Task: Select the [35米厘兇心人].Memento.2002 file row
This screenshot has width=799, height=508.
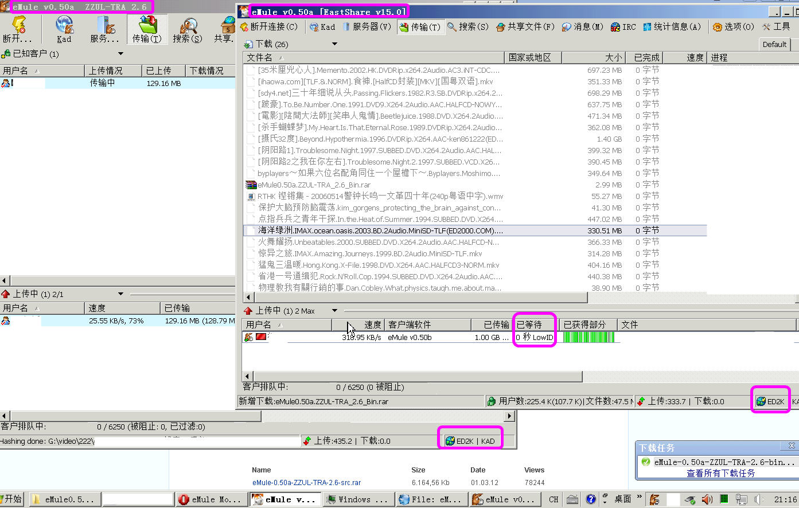Action: tap(475, 70)
